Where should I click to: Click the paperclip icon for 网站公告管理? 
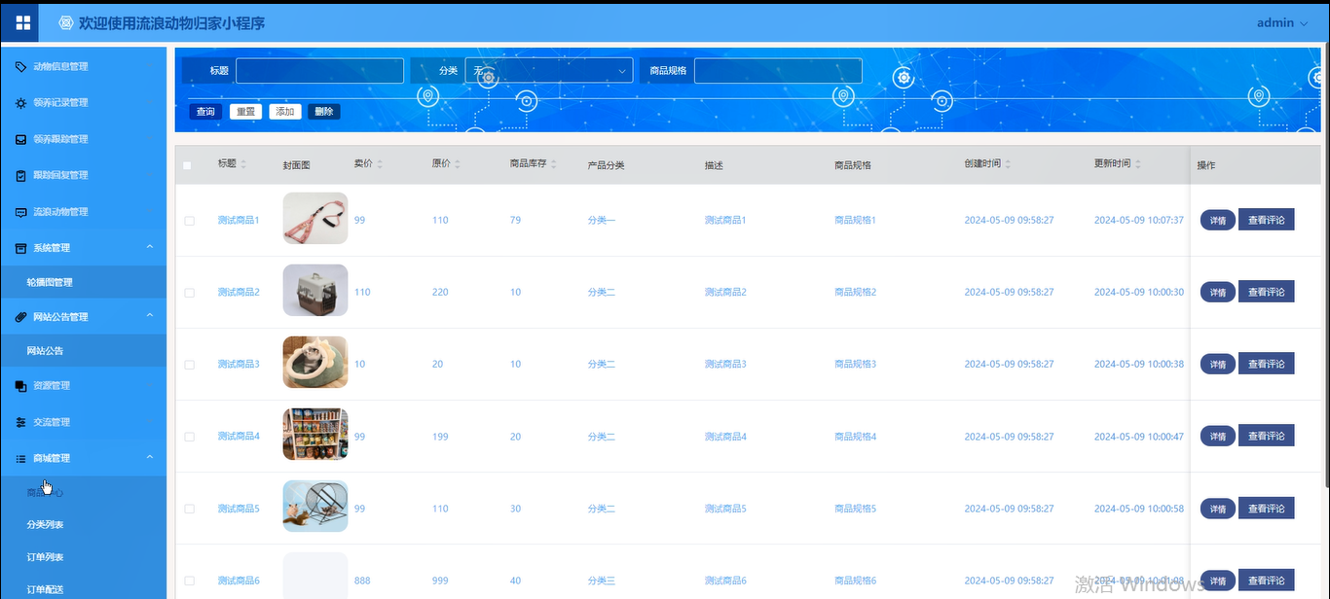tap(21, 317)
